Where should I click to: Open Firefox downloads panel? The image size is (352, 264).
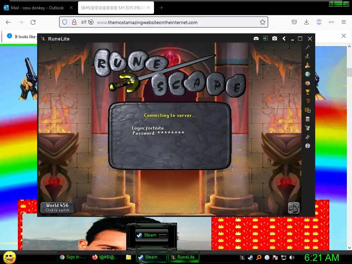point(306,22)
